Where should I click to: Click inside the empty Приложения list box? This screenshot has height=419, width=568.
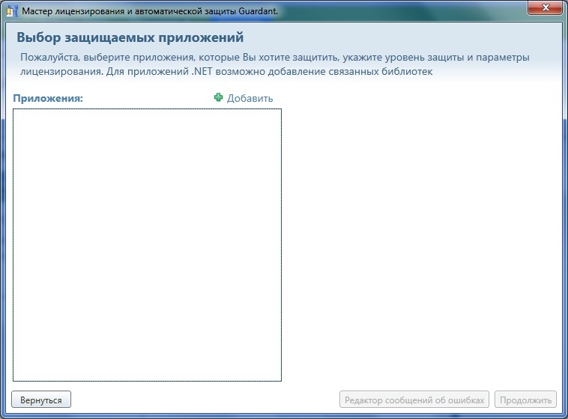coord(147,245)
